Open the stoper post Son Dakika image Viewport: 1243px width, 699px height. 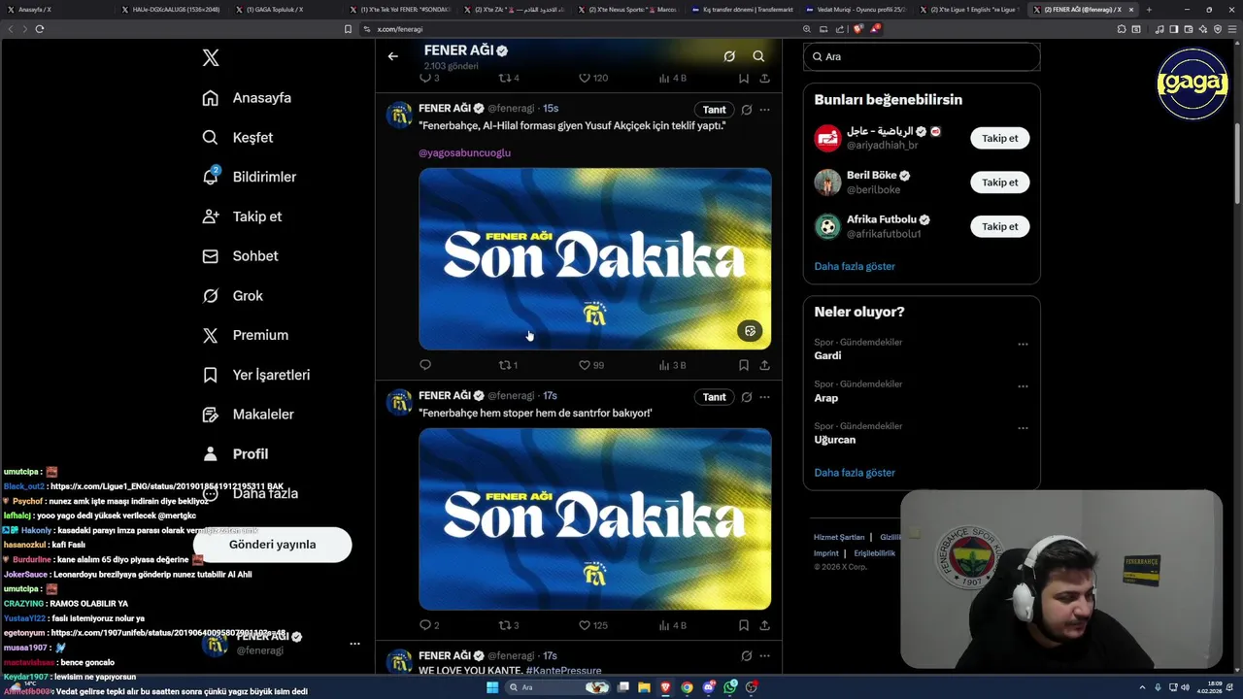point(595,518)
